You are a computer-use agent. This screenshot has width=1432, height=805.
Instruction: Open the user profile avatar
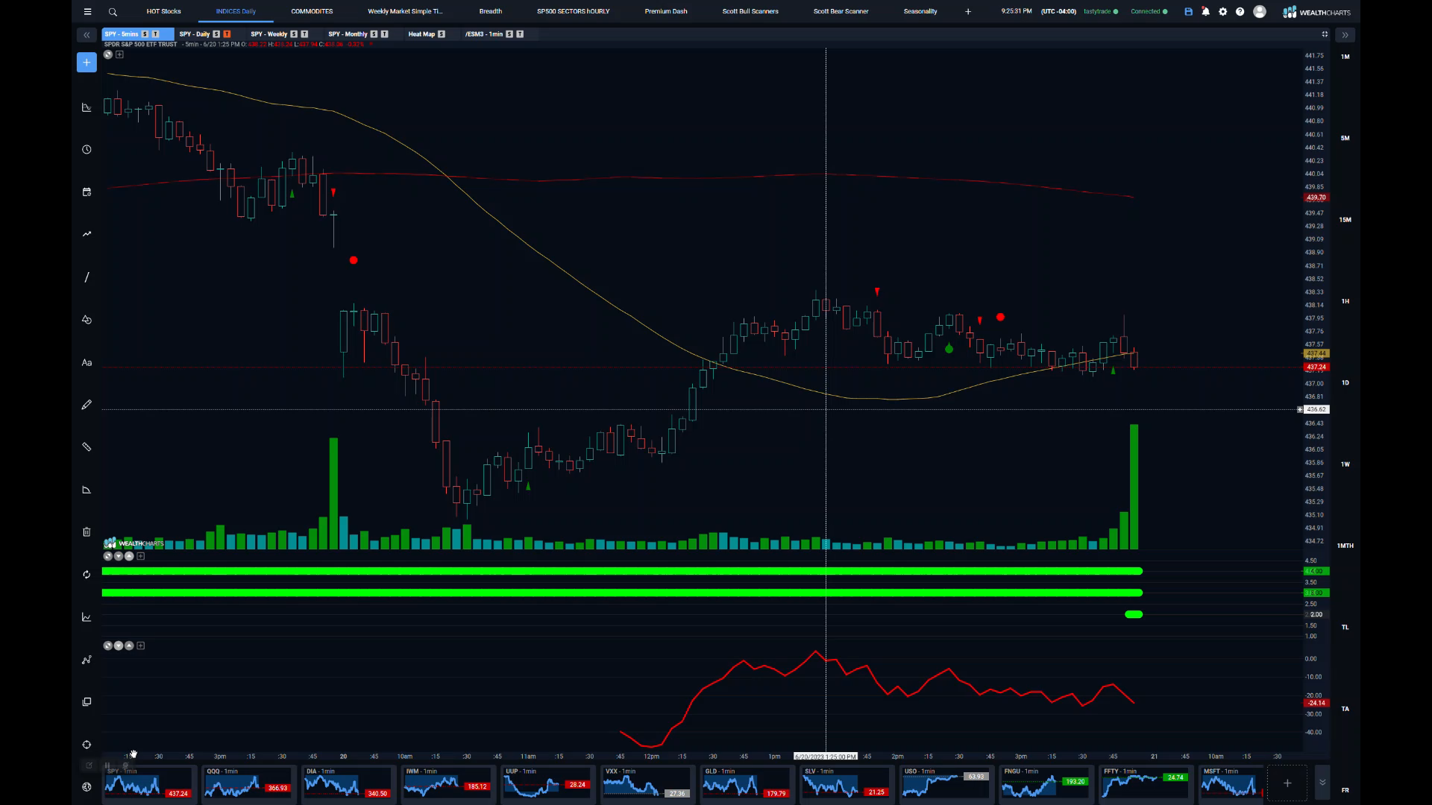coord(1260,12)
